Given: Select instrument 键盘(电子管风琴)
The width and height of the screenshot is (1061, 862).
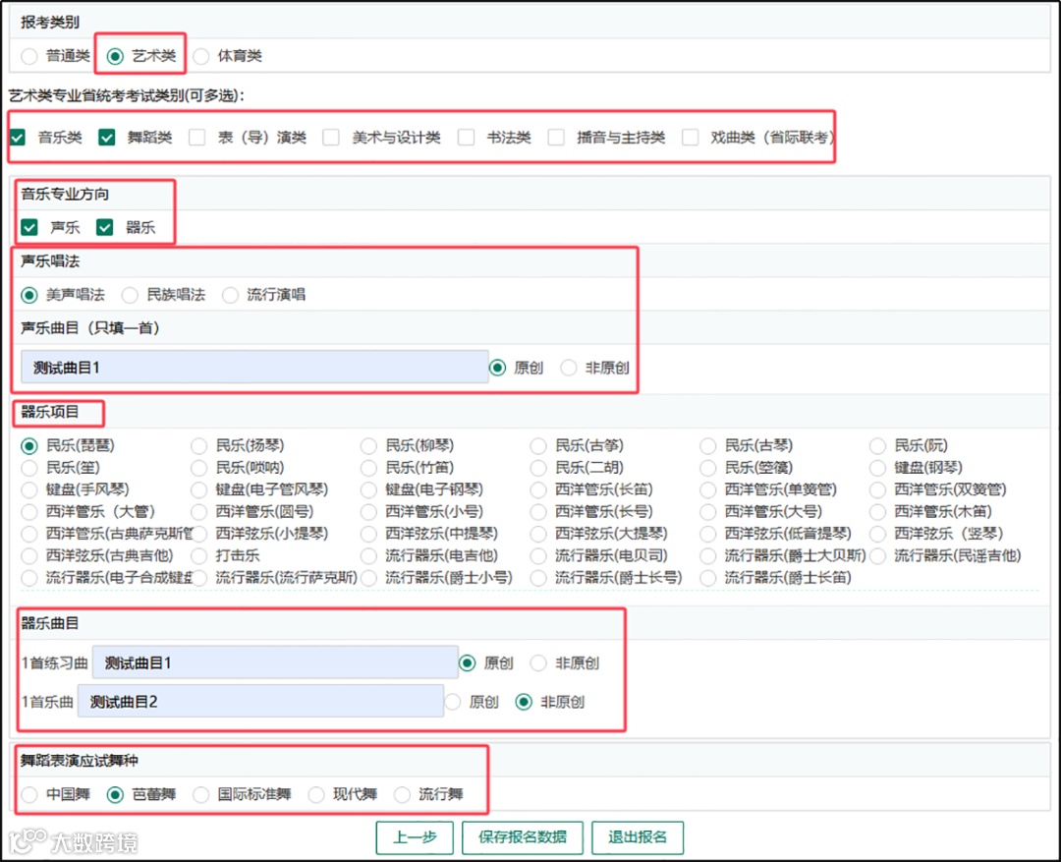Looking at the screenshot, I should (x=198, y=489).
